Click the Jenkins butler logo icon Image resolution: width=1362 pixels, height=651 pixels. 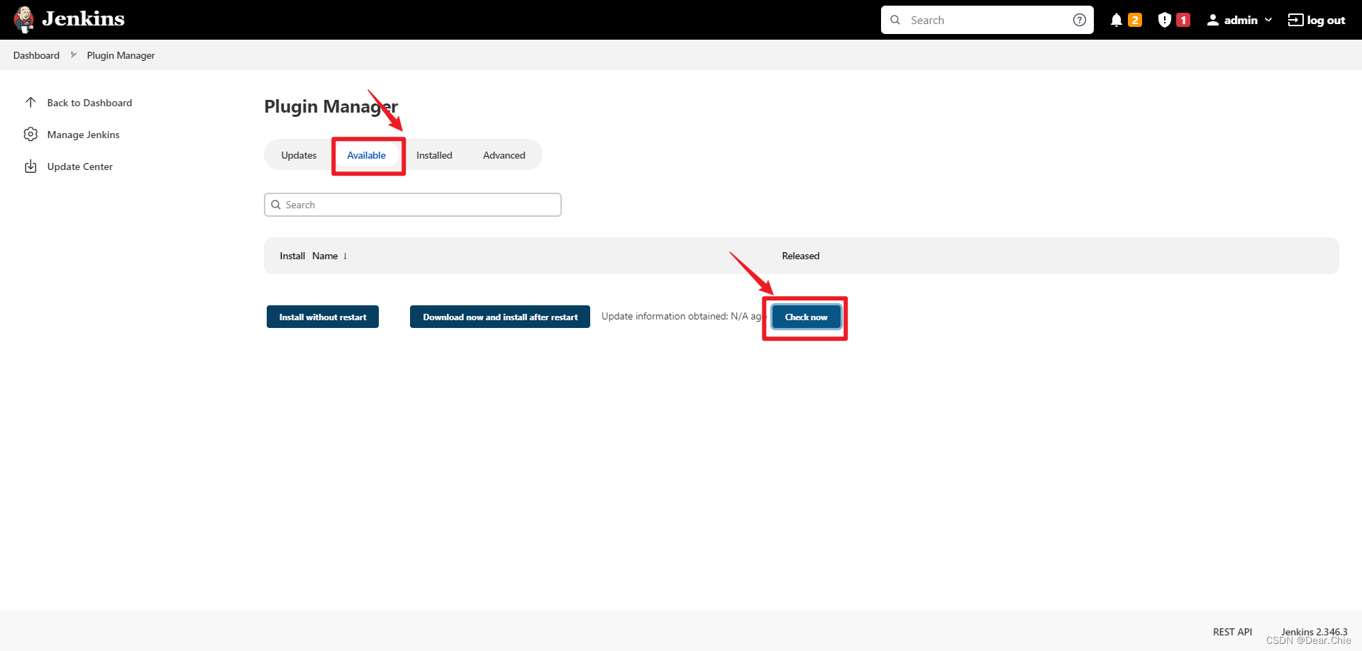(24, 20)
